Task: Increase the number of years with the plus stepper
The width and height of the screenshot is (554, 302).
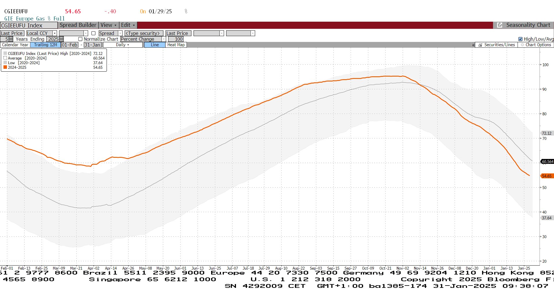Action: tap(11, 38)
